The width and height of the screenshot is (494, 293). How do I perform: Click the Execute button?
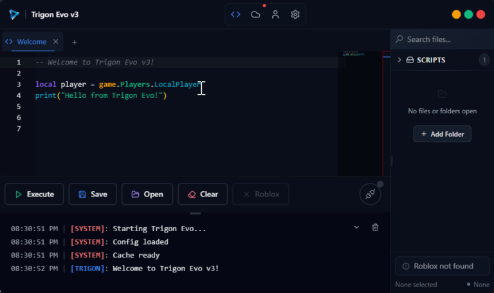pos(34,194)
